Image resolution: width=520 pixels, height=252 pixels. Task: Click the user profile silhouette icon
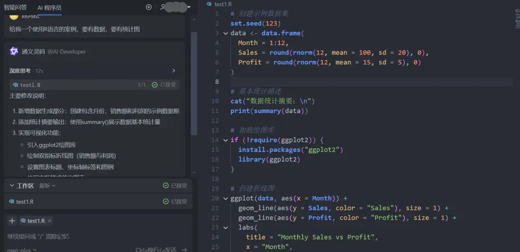(162, 7)
